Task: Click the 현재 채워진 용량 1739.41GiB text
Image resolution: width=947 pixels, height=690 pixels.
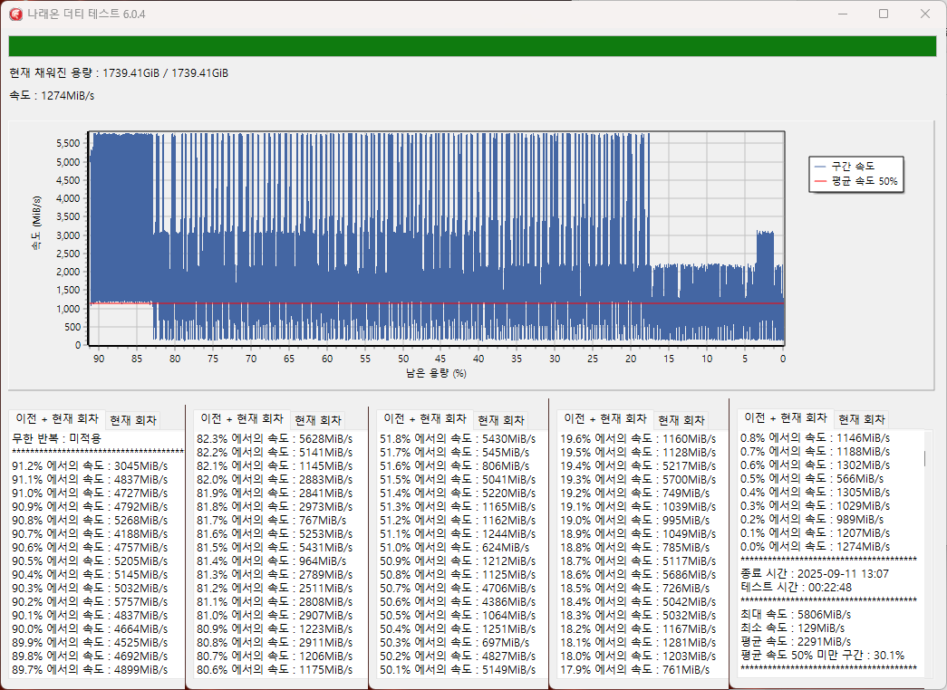Action: 119,73
